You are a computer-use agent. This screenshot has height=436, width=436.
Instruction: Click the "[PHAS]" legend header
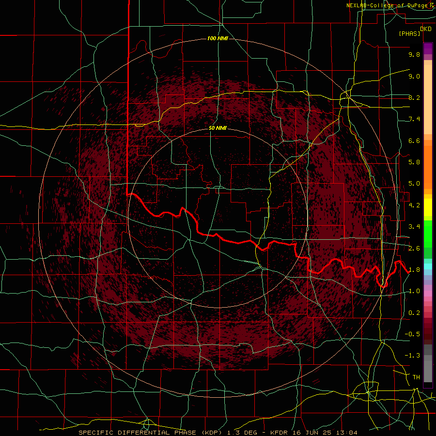pyautogui.click(x=409, y=33)
